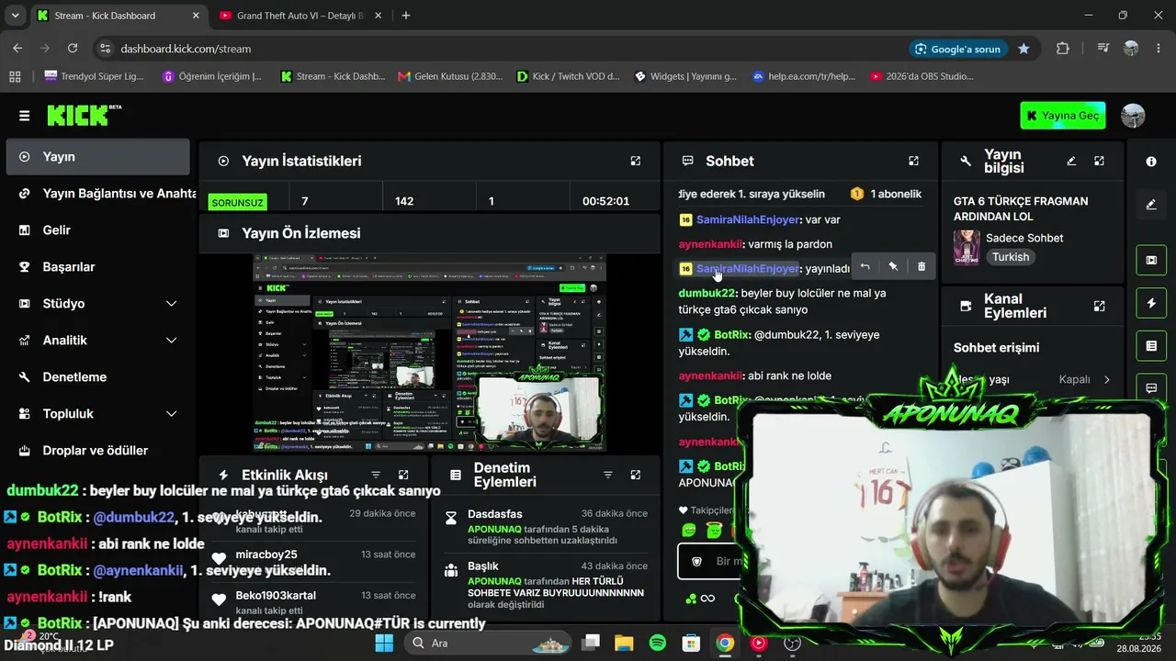1176x661 pixels.
Task: Click the Just Chatting category thumbnail
Action: (x=966, y=247)
